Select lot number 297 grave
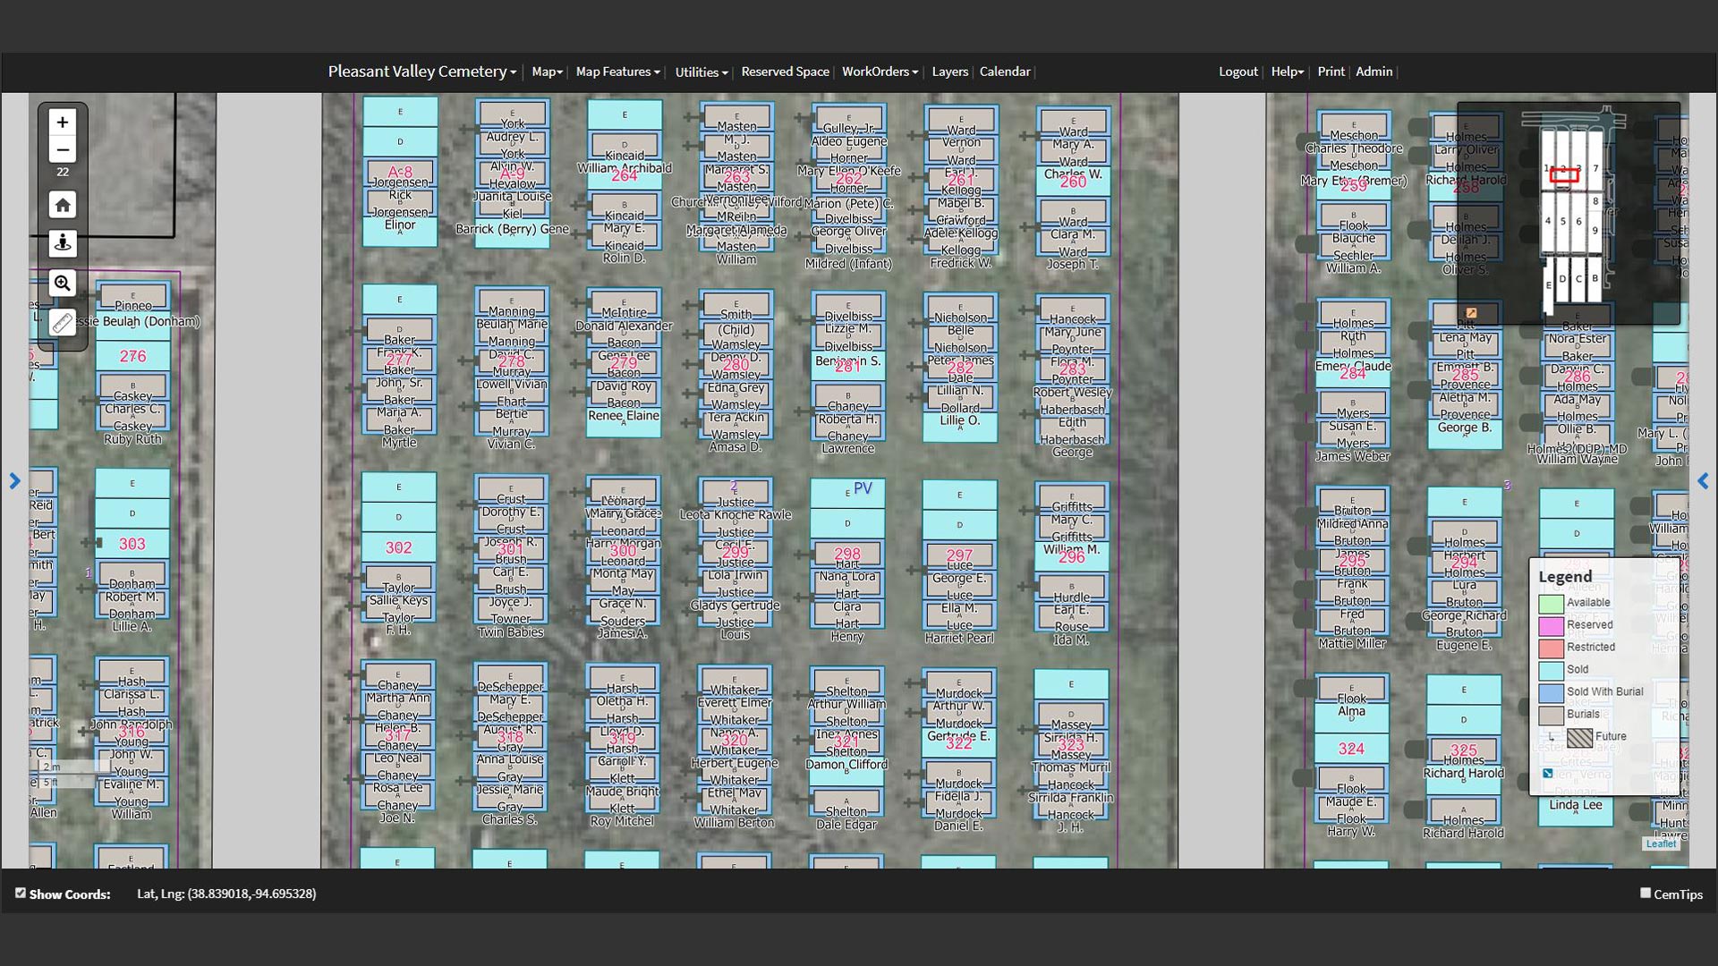The height and width of the screenshot is (966, 1718). pos(959,555)
